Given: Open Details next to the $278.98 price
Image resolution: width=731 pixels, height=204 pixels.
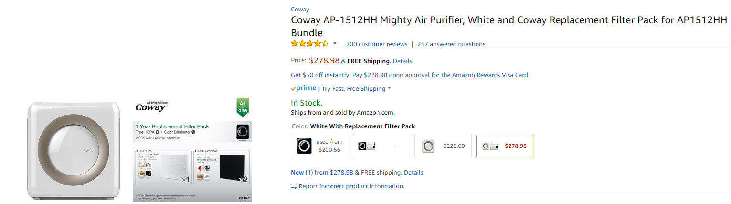Looking at the screenshot, I should [x=402, y=61].
